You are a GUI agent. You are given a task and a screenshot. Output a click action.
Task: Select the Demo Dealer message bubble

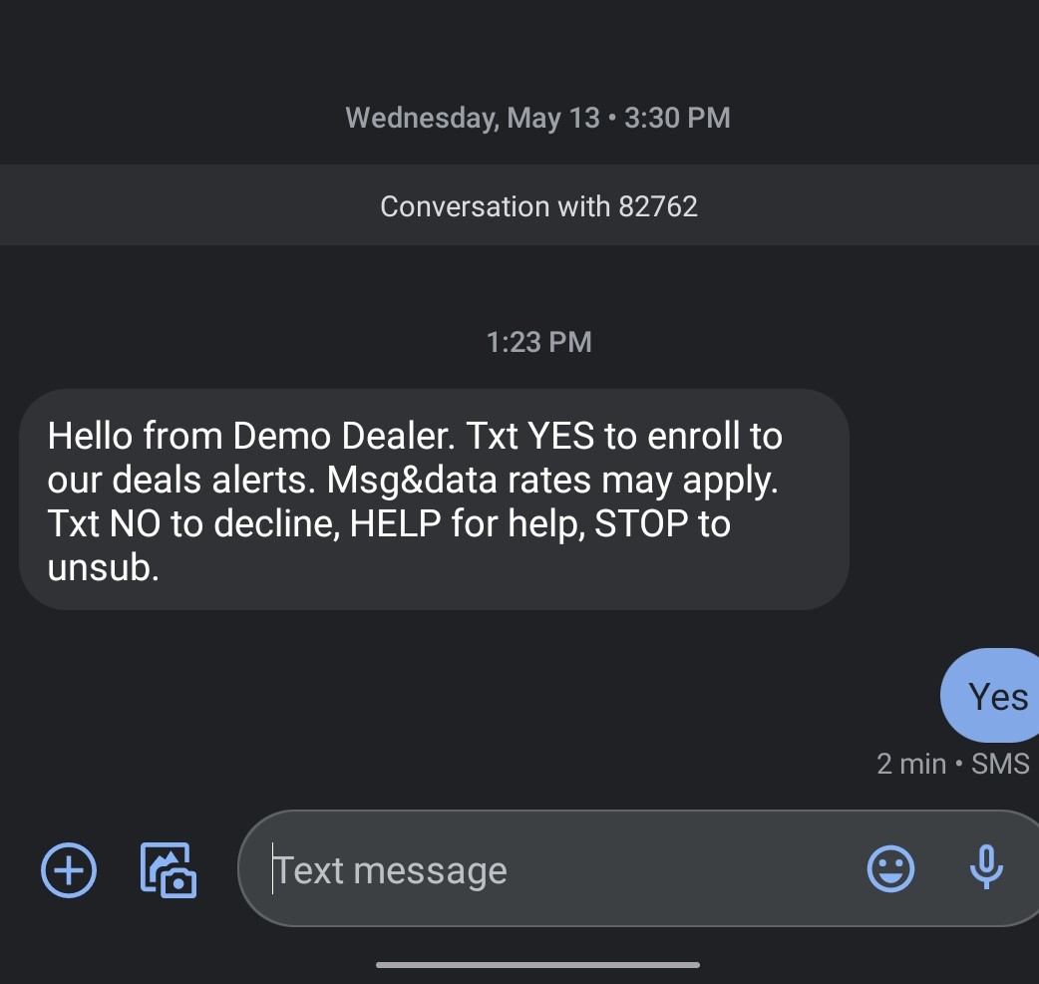coord(434,498)
